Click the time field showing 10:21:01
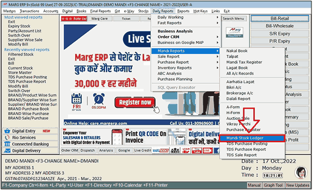Viewport: 313px width, 190px height. [x=272, y=176]
